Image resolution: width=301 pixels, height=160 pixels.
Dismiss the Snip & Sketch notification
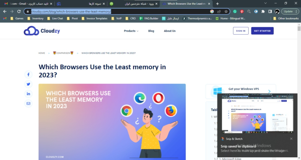(x=291, y=139)
